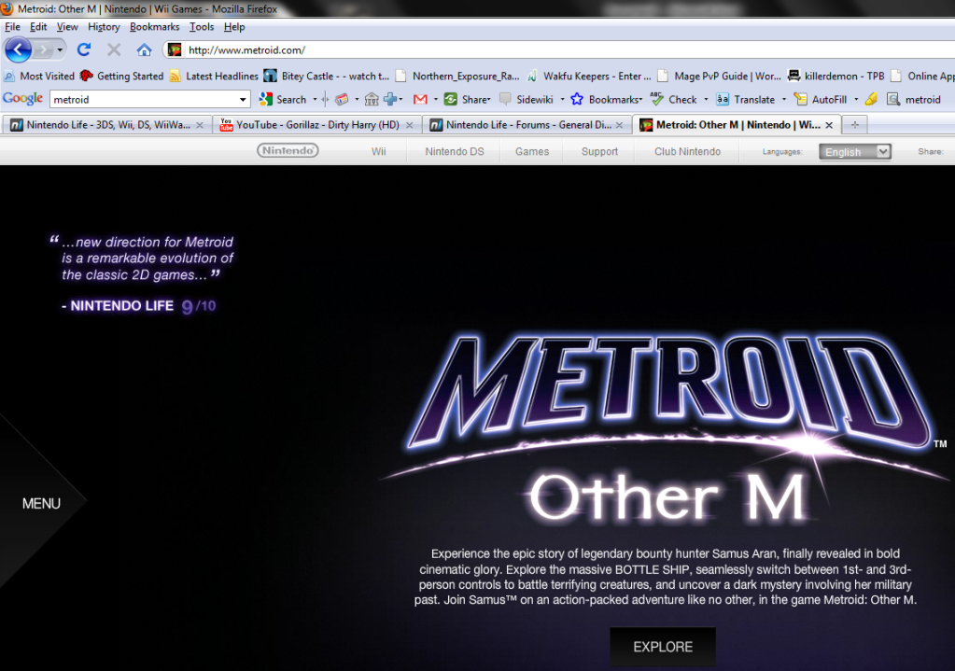Open new tab with plus button
This screenshot has height=671, width=955.
click(x=854, y=124)
